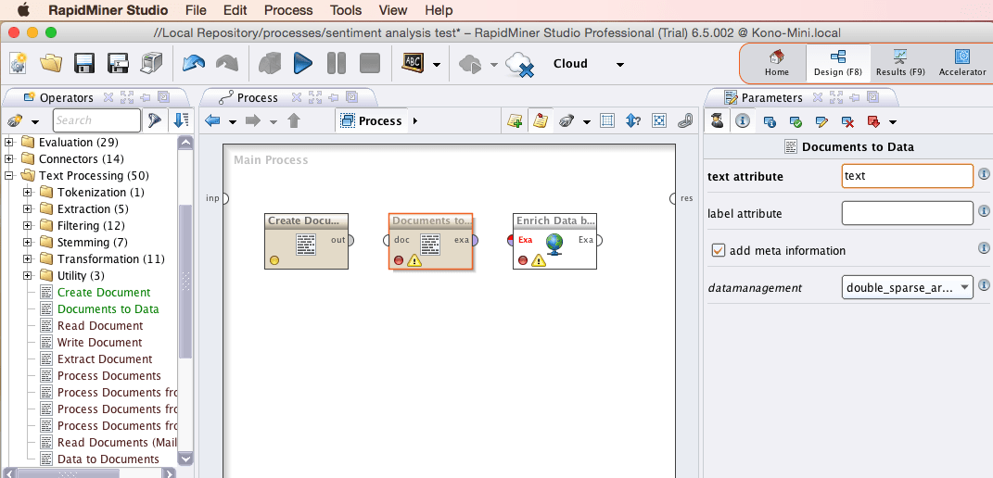Open the dropdown next to the ABC blackboard icon
Image resolution: width=993 pixels, height=478 pixels.
(437, 65)
